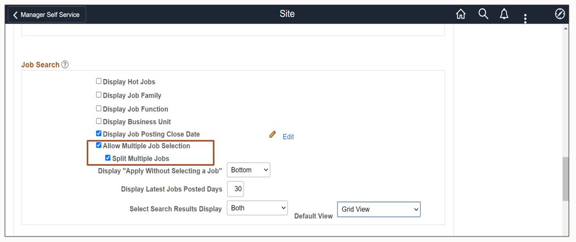
Task: Click the Edit link
Action: pos(288,137)
